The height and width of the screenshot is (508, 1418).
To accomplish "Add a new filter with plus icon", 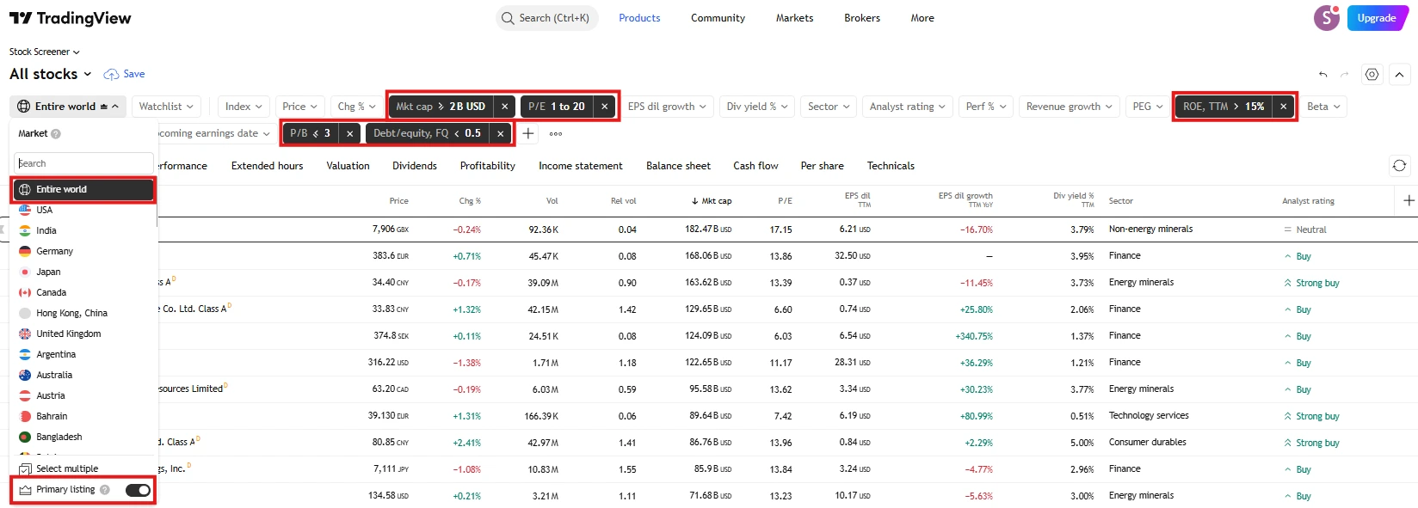I will tap(528, 133).
